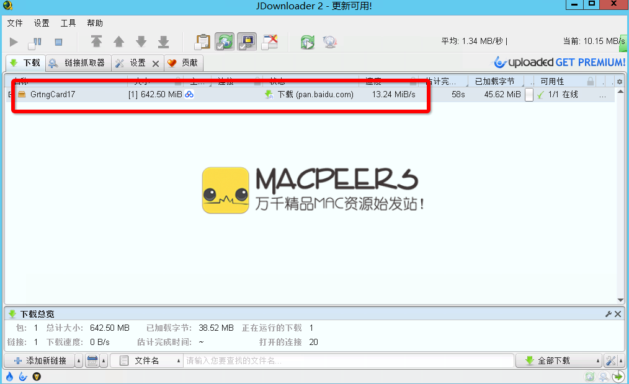629x384 pixels.
Task: Close the 设置 tab with its X
Action: tap(156, 63)
